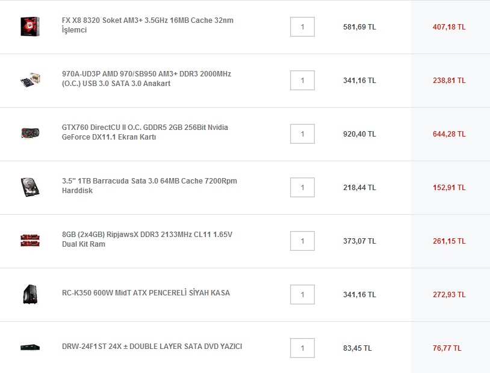Click the RC-K350 black case thumbnail
This screenshot has width=490, height=373.
click(x=30, y=294)
